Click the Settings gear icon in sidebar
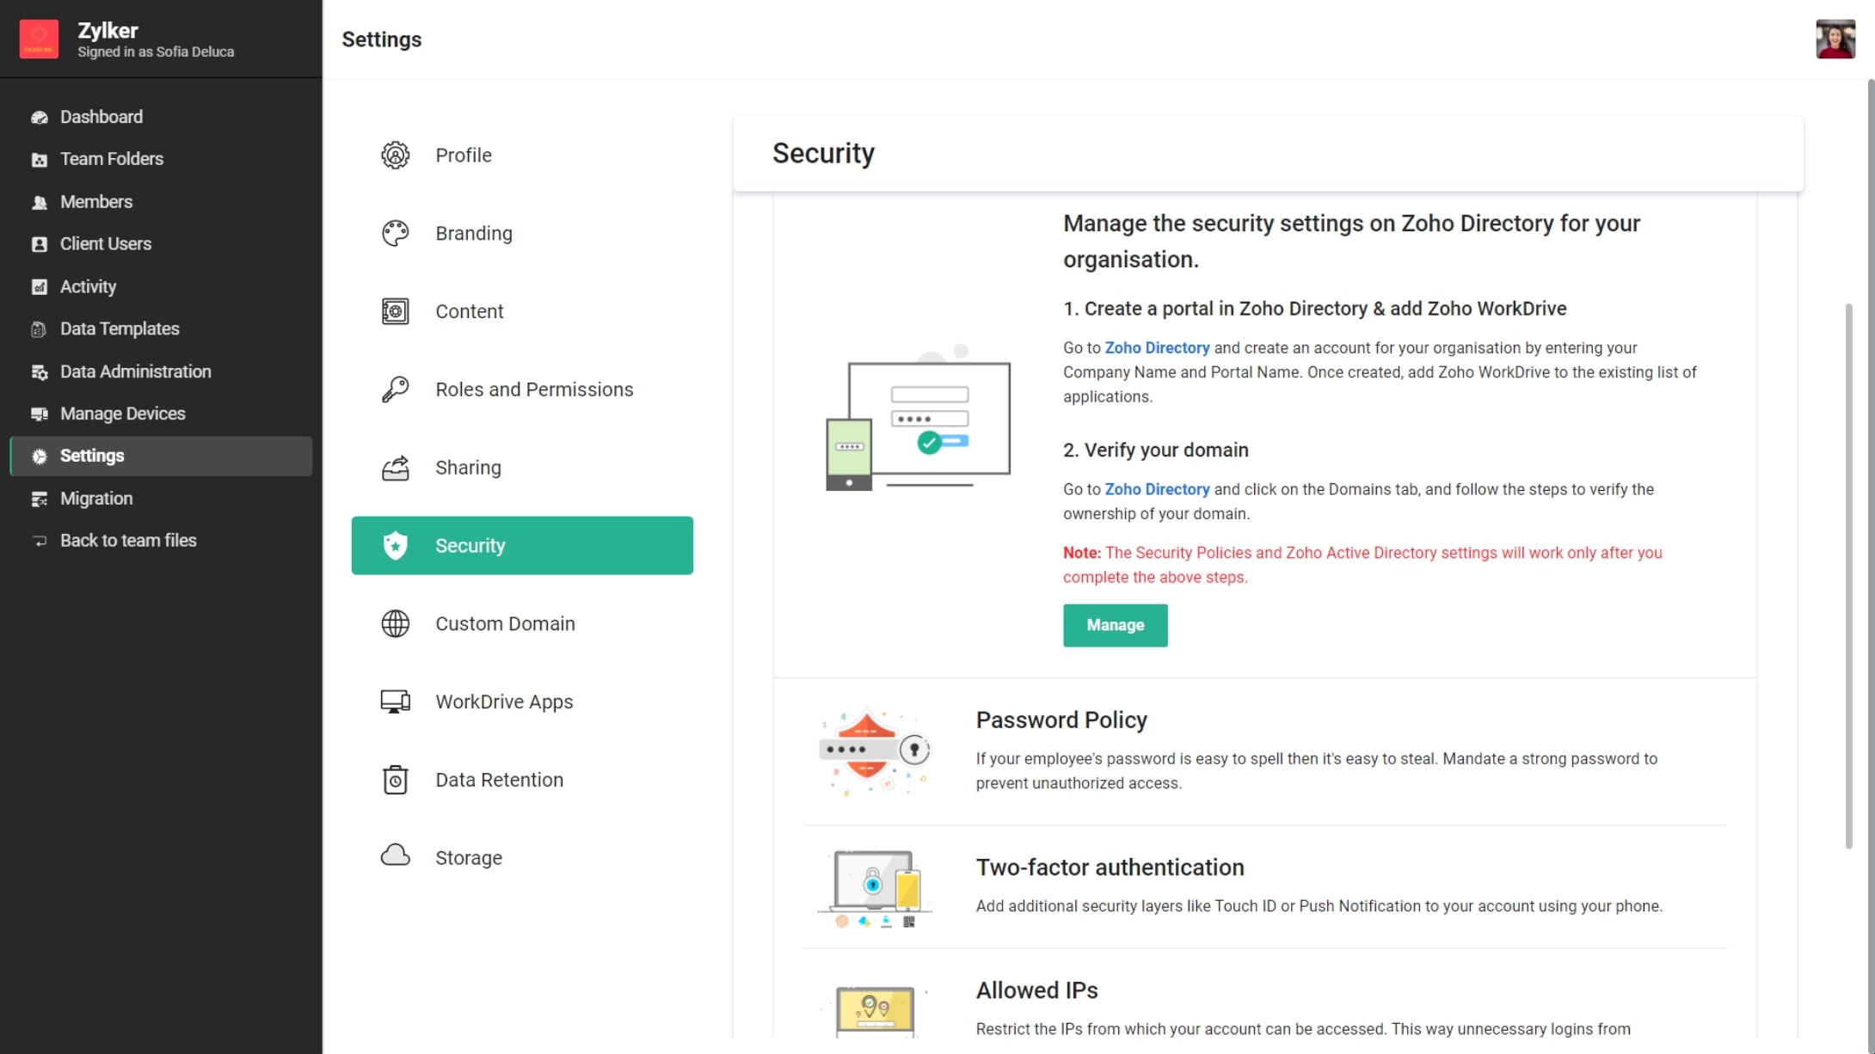This screenshot has height=1054, width=1875. pos(40,457)
